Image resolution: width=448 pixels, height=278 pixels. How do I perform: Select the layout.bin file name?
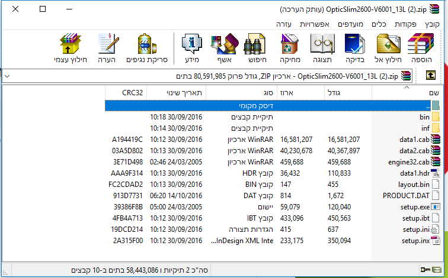[x=414, y=185]
